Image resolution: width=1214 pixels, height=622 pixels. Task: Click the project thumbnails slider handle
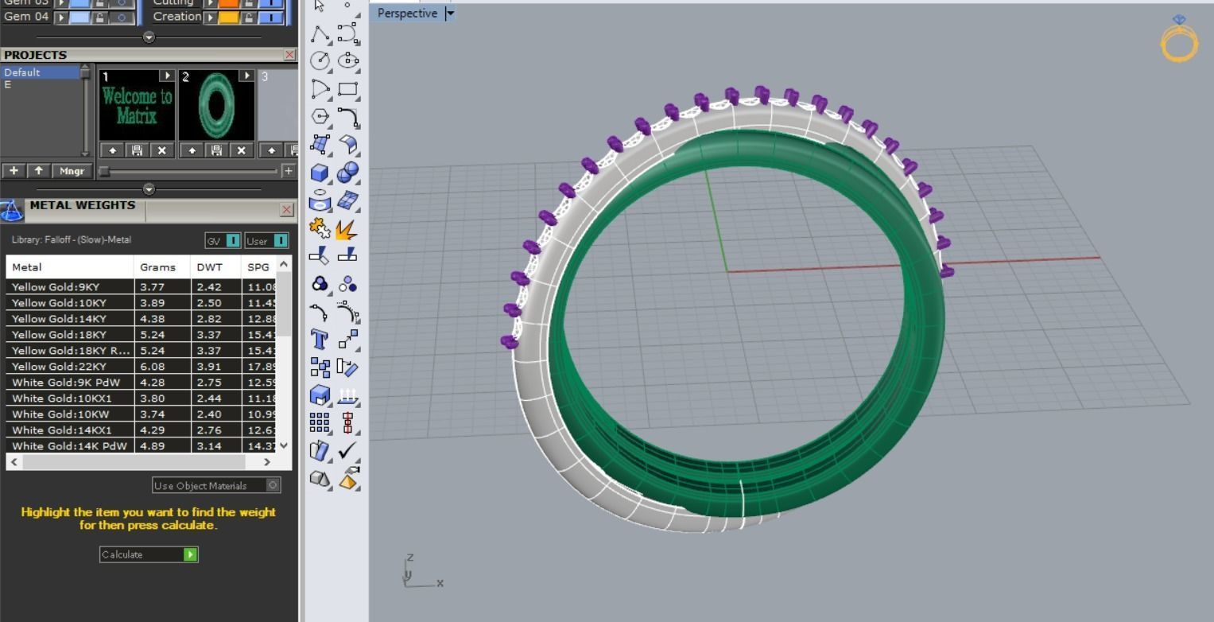click(x=104, y=171)
